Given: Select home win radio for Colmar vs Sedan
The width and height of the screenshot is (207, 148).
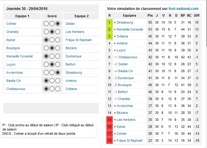Looking at the screenshot, I should [46, 24].
